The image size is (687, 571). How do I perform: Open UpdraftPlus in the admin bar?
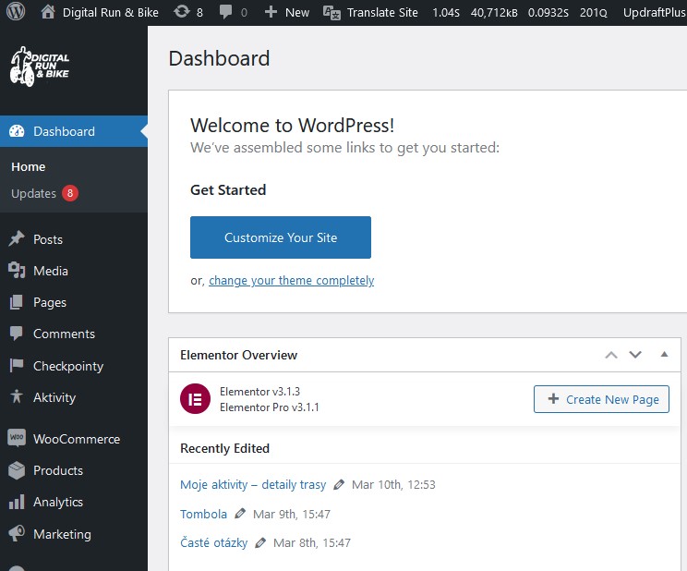click(655, 12)
